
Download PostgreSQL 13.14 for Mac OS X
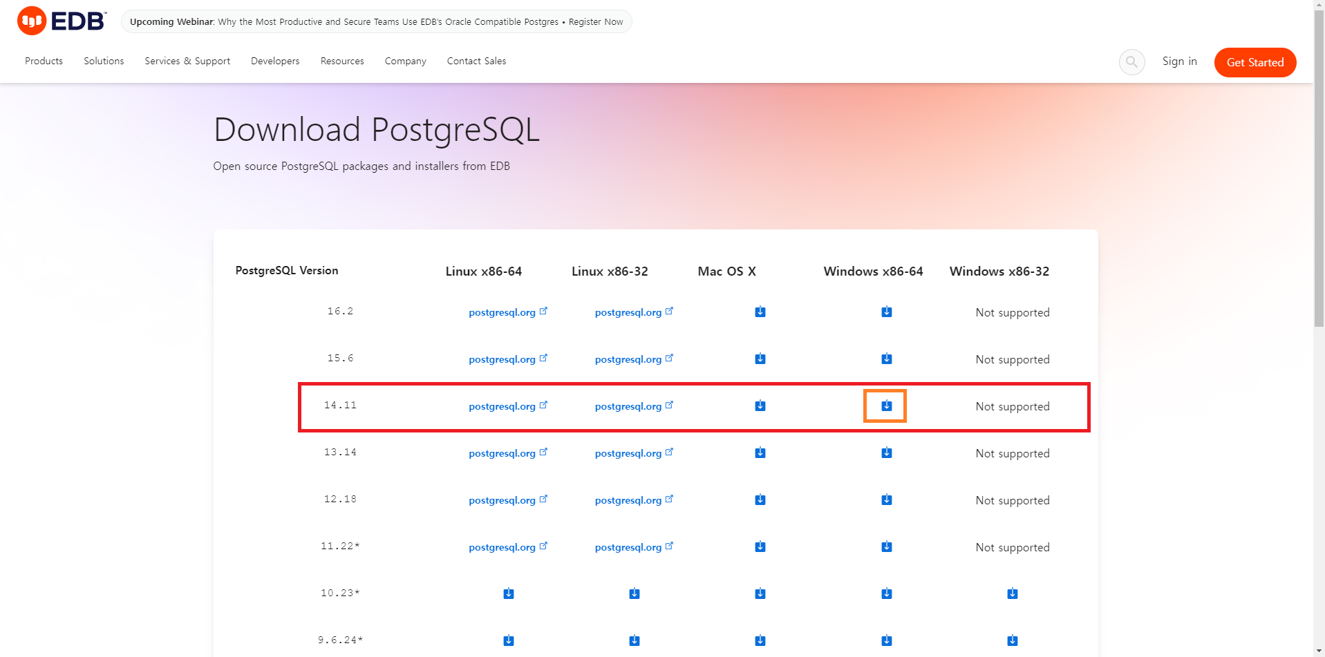tap(760, 453)
